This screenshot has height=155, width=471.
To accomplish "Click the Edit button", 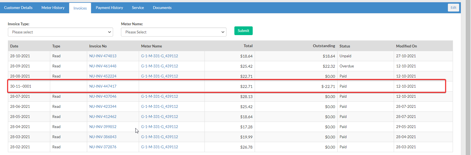I will click(453, 8).
